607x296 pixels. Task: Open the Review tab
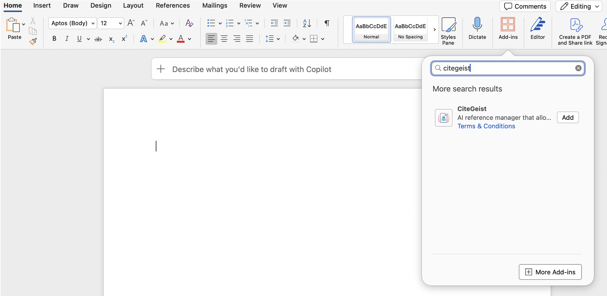pyautogui.click(x=250, y=6)
